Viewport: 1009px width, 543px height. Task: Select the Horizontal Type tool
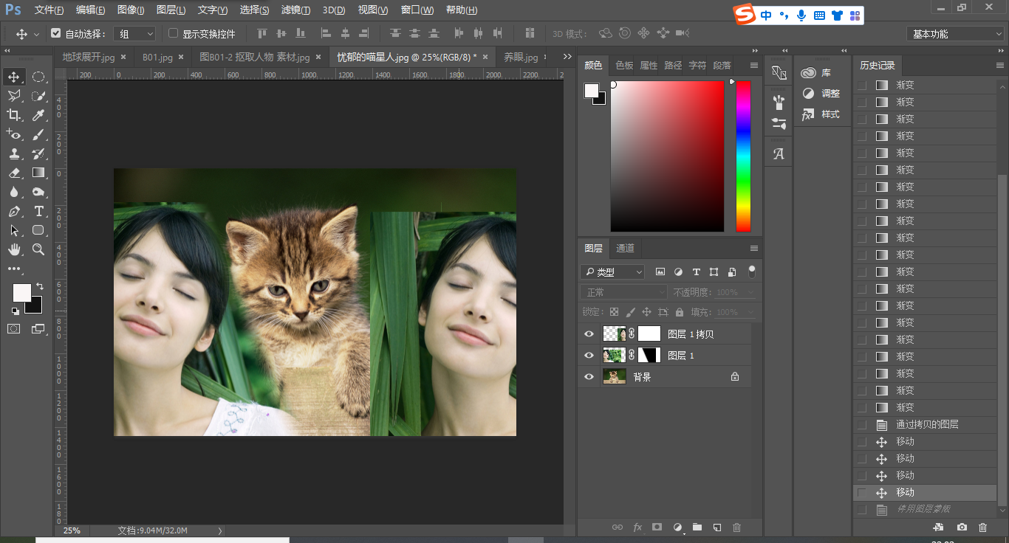(38, 211)
